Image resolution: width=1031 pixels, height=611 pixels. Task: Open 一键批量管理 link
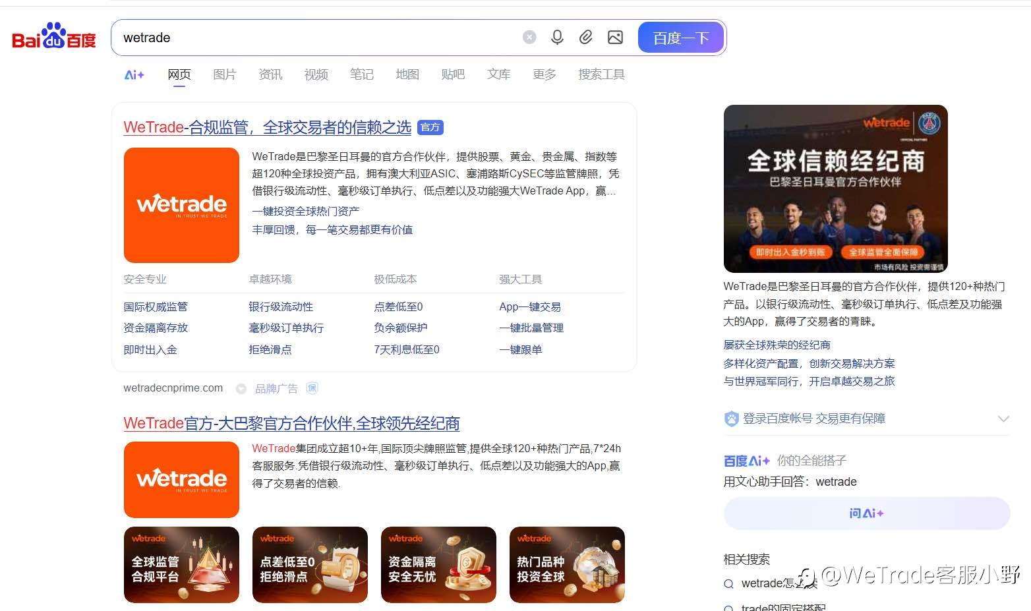click(531, 328)
